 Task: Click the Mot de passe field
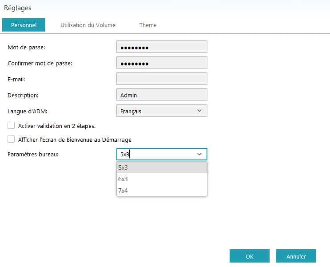coord(162,47)
